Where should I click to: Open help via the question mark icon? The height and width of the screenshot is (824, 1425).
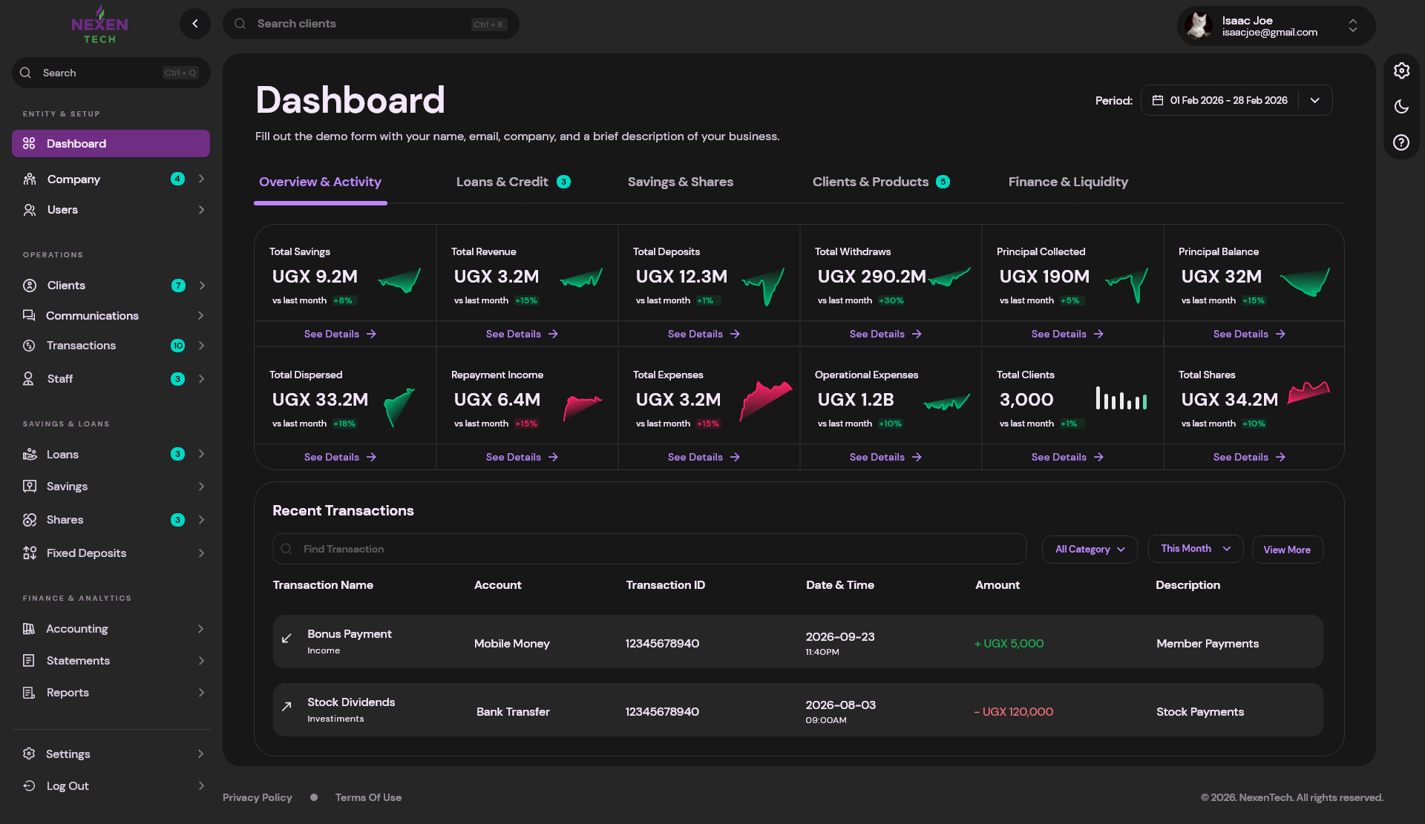tap(1401, 142)
